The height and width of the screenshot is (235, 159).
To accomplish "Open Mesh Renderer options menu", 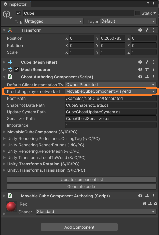I will (x=154, y=69).
